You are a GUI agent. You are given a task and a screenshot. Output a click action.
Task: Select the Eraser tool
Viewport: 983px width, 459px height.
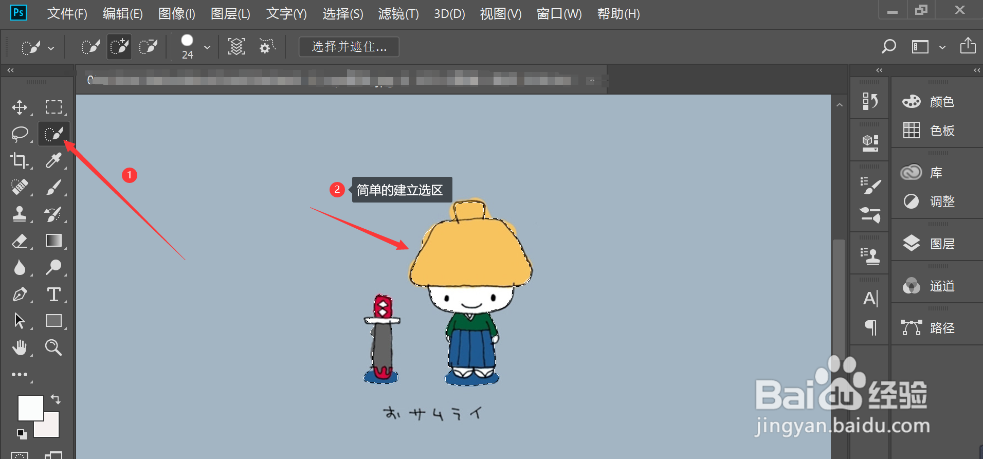click(20, 241)
